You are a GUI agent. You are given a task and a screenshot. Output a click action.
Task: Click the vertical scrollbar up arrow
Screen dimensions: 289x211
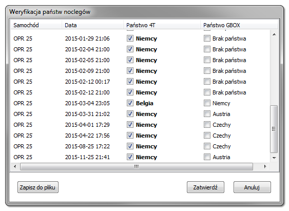[x=274, y=34]
